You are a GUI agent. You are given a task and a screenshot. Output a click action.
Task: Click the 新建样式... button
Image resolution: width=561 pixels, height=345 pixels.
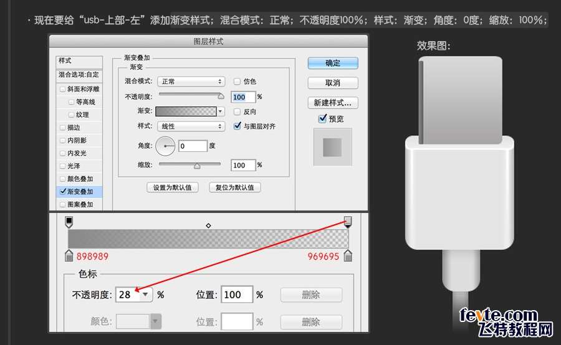coord(333,103)
